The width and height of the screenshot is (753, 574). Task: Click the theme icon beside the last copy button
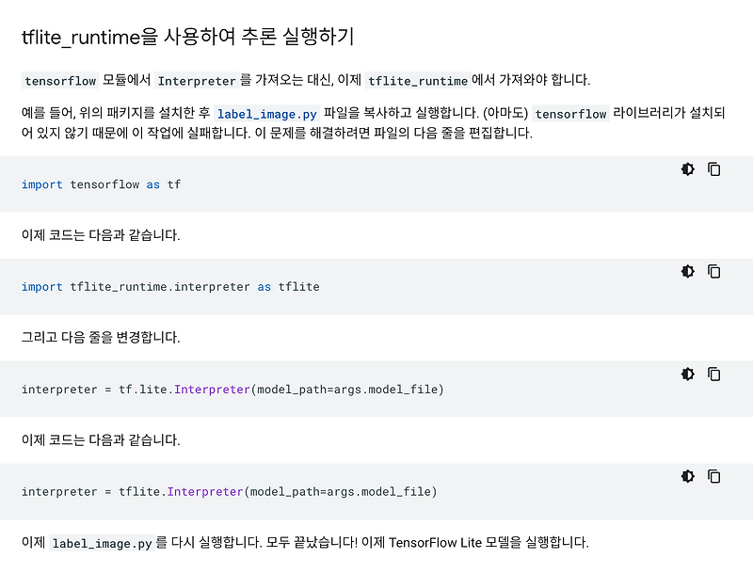coord(688,476)
